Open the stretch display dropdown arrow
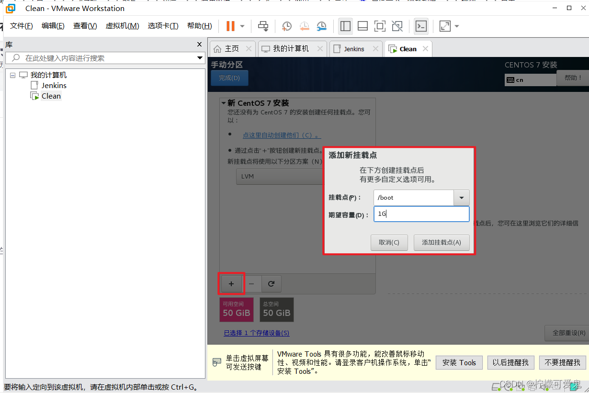The image size is (589, 393). (457, 26)
